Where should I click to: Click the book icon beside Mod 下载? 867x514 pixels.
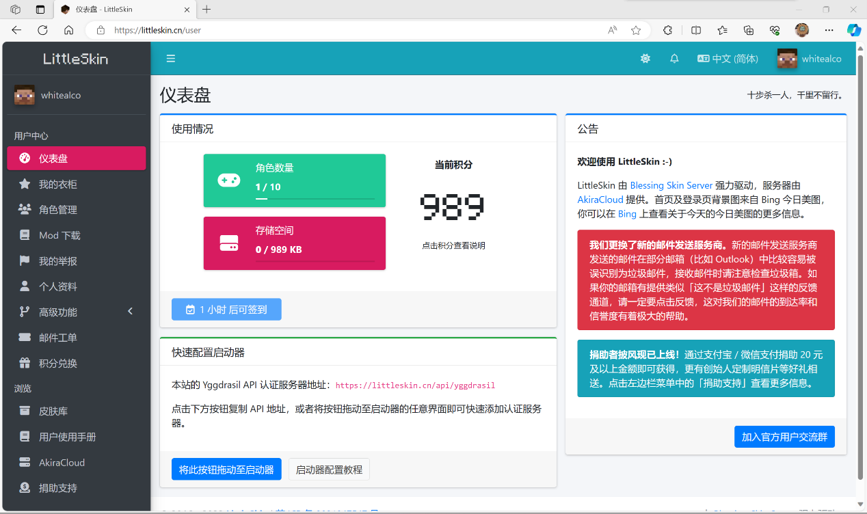pos(25,235)
